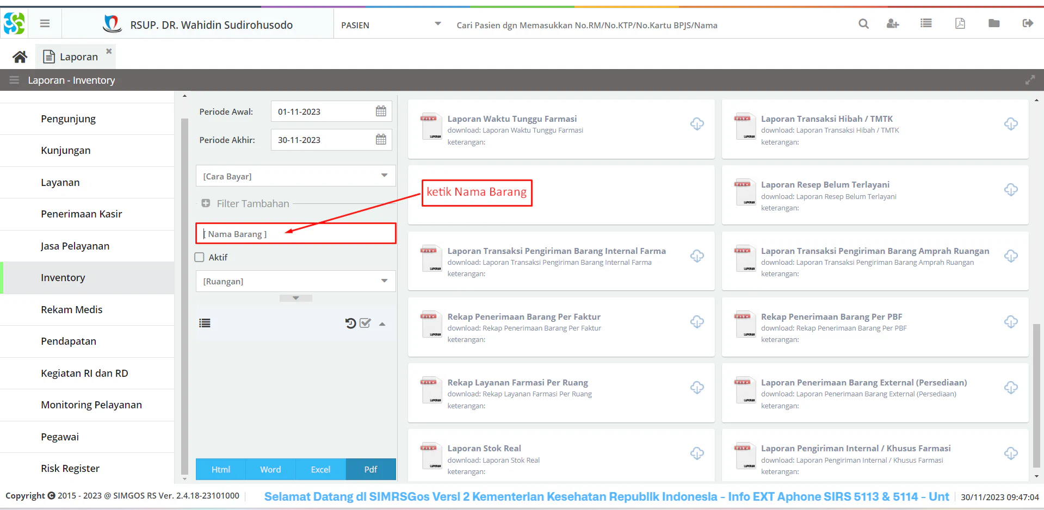1044x510 pixels.
Task: Click the add patient user icon
Action: [893, 24]
